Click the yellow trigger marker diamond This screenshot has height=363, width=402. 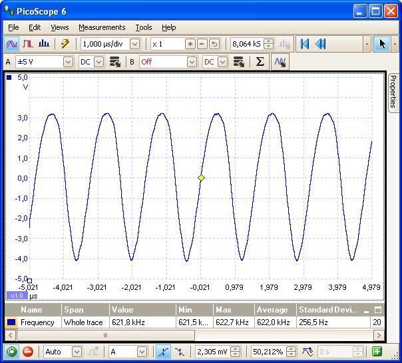202,178
